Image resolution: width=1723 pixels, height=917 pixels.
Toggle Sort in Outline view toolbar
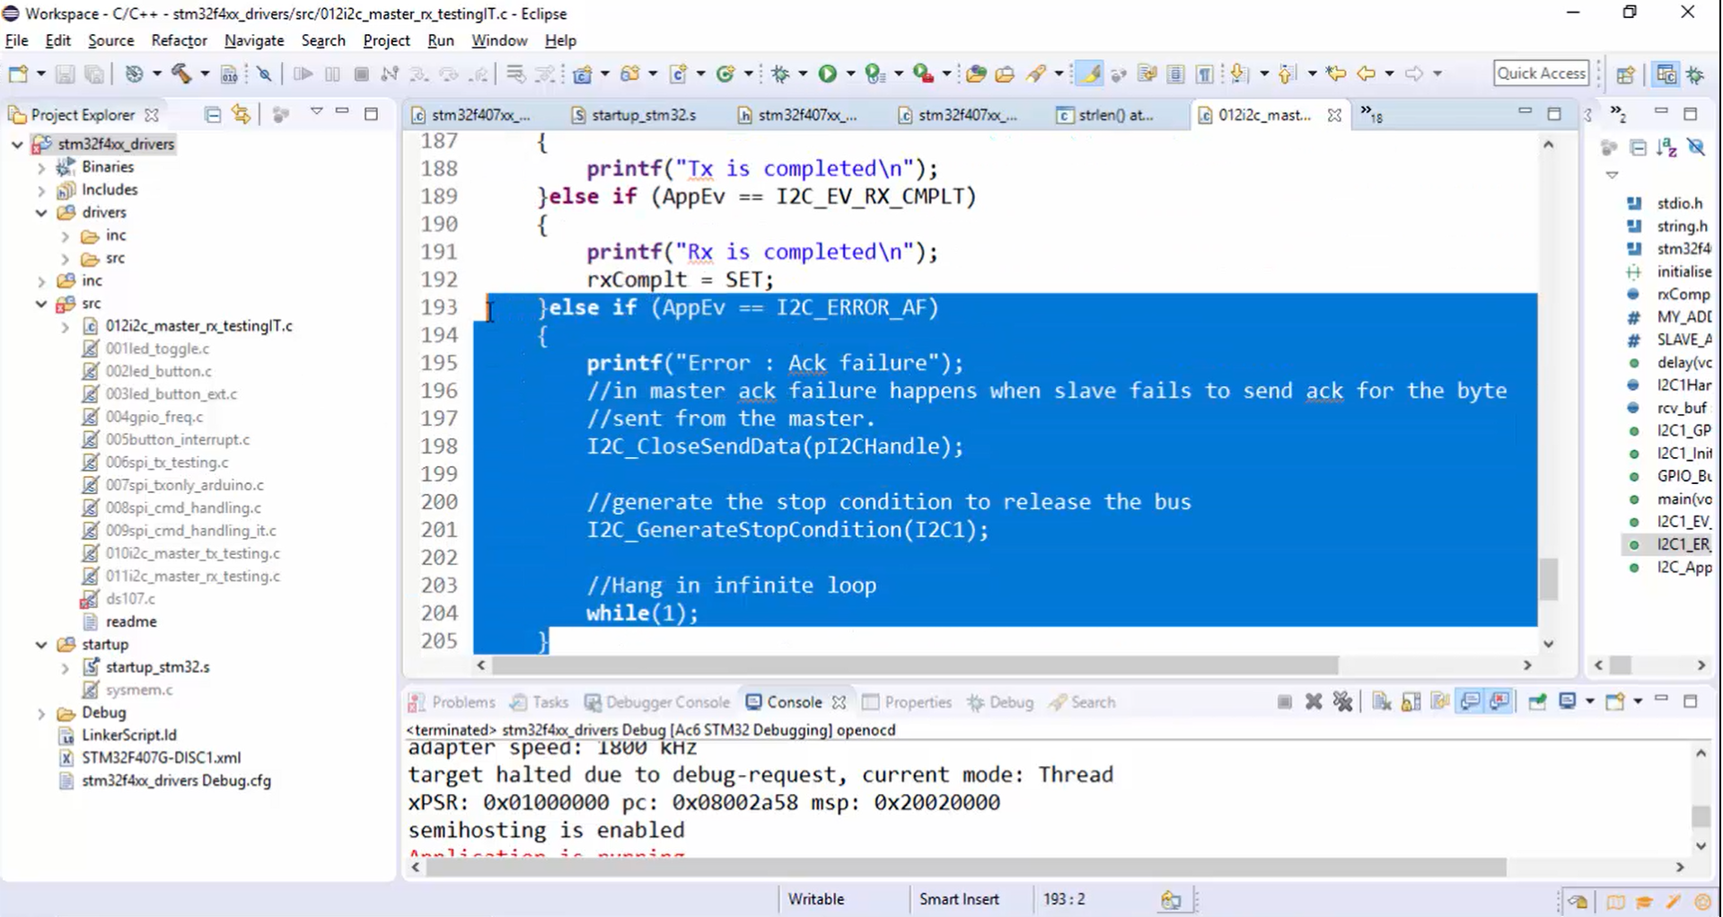1666,147
